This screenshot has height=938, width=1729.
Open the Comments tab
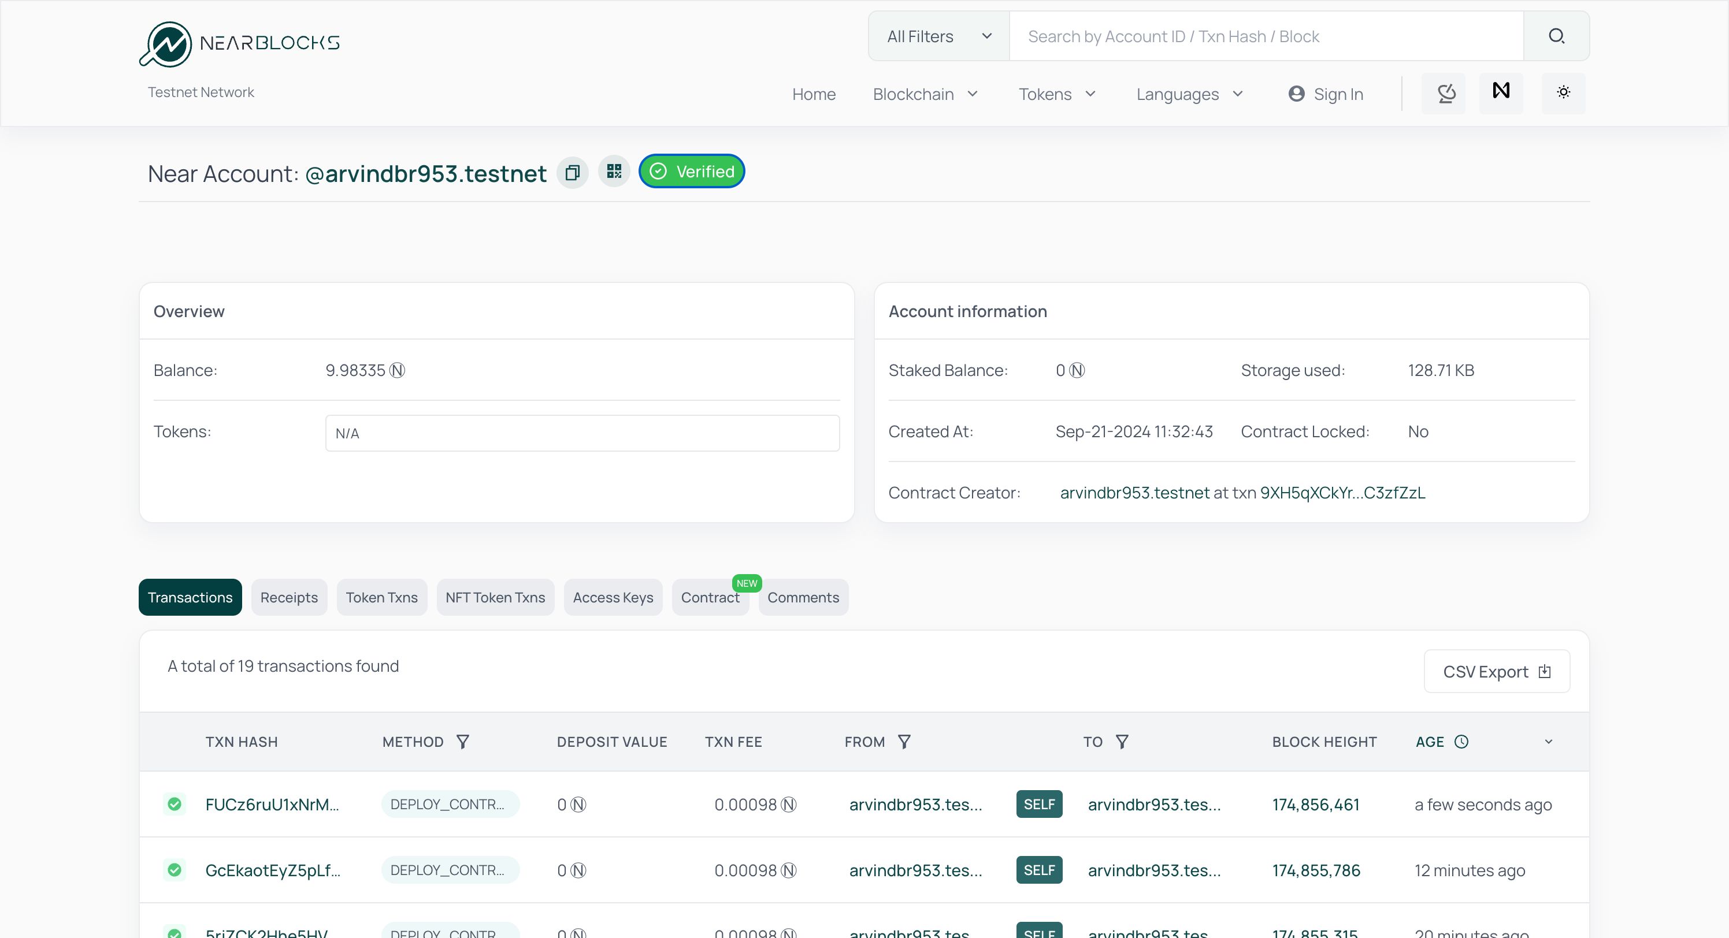803,597
